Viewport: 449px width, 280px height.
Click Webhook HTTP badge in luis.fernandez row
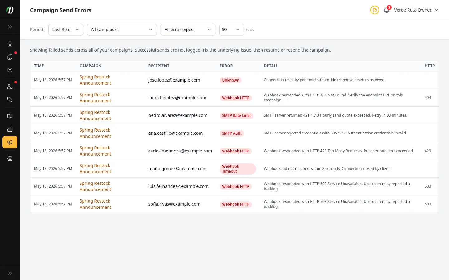[236, 187]
